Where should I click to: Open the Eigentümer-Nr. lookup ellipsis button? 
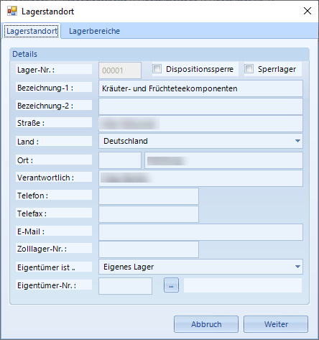171,285
